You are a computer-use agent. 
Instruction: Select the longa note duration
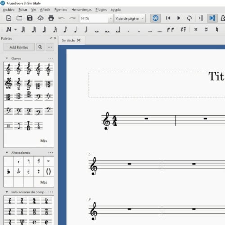(118, 30)
